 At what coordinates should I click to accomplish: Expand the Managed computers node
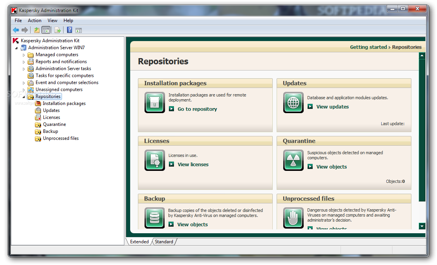(24, 55)
